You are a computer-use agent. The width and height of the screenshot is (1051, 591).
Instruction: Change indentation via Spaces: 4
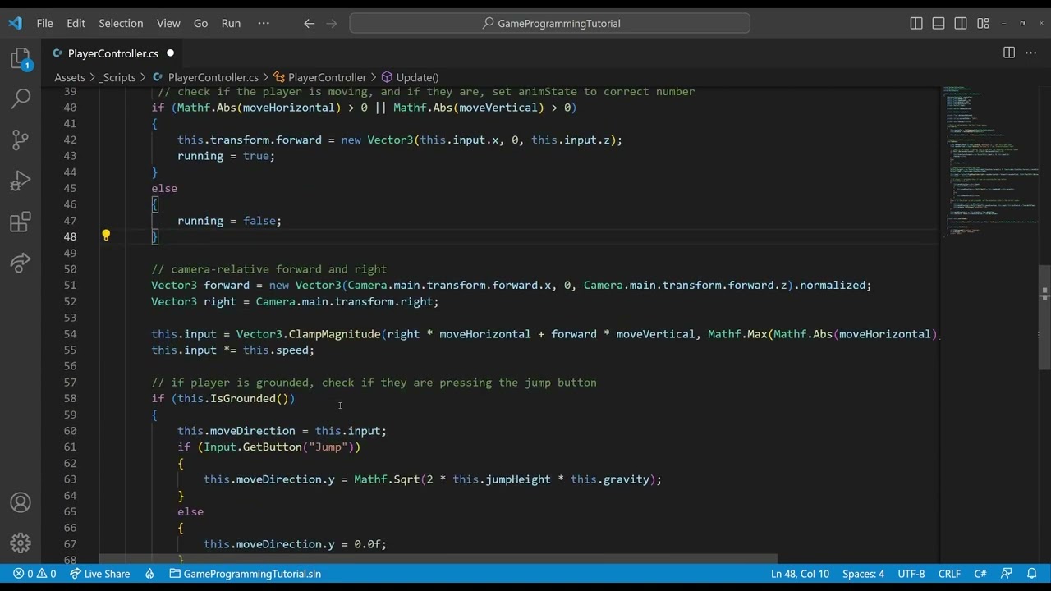(x=863, y=574)
